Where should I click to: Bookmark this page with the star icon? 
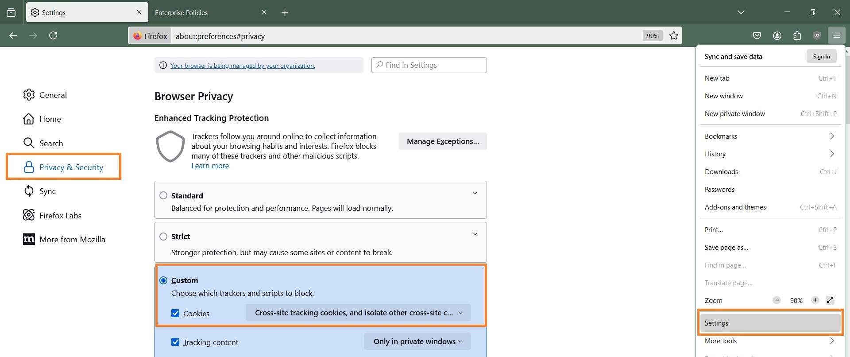(x=674, y=35)
